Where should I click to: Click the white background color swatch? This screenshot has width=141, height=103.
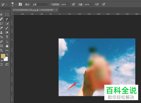coord(6,59)
